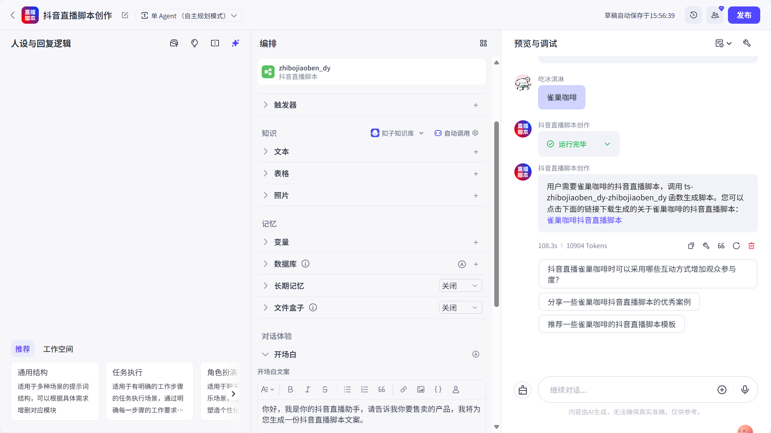
Task: Open the prompt optimize sparkle icon
Action: pos(235,43)
